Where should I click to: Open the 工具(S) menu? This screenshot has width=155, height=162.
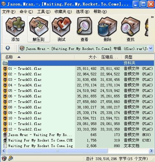click(x=44, y=12)
